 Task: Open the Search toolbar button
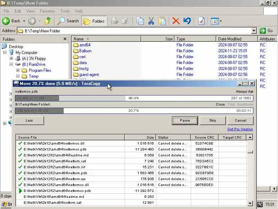click(68, 21)
